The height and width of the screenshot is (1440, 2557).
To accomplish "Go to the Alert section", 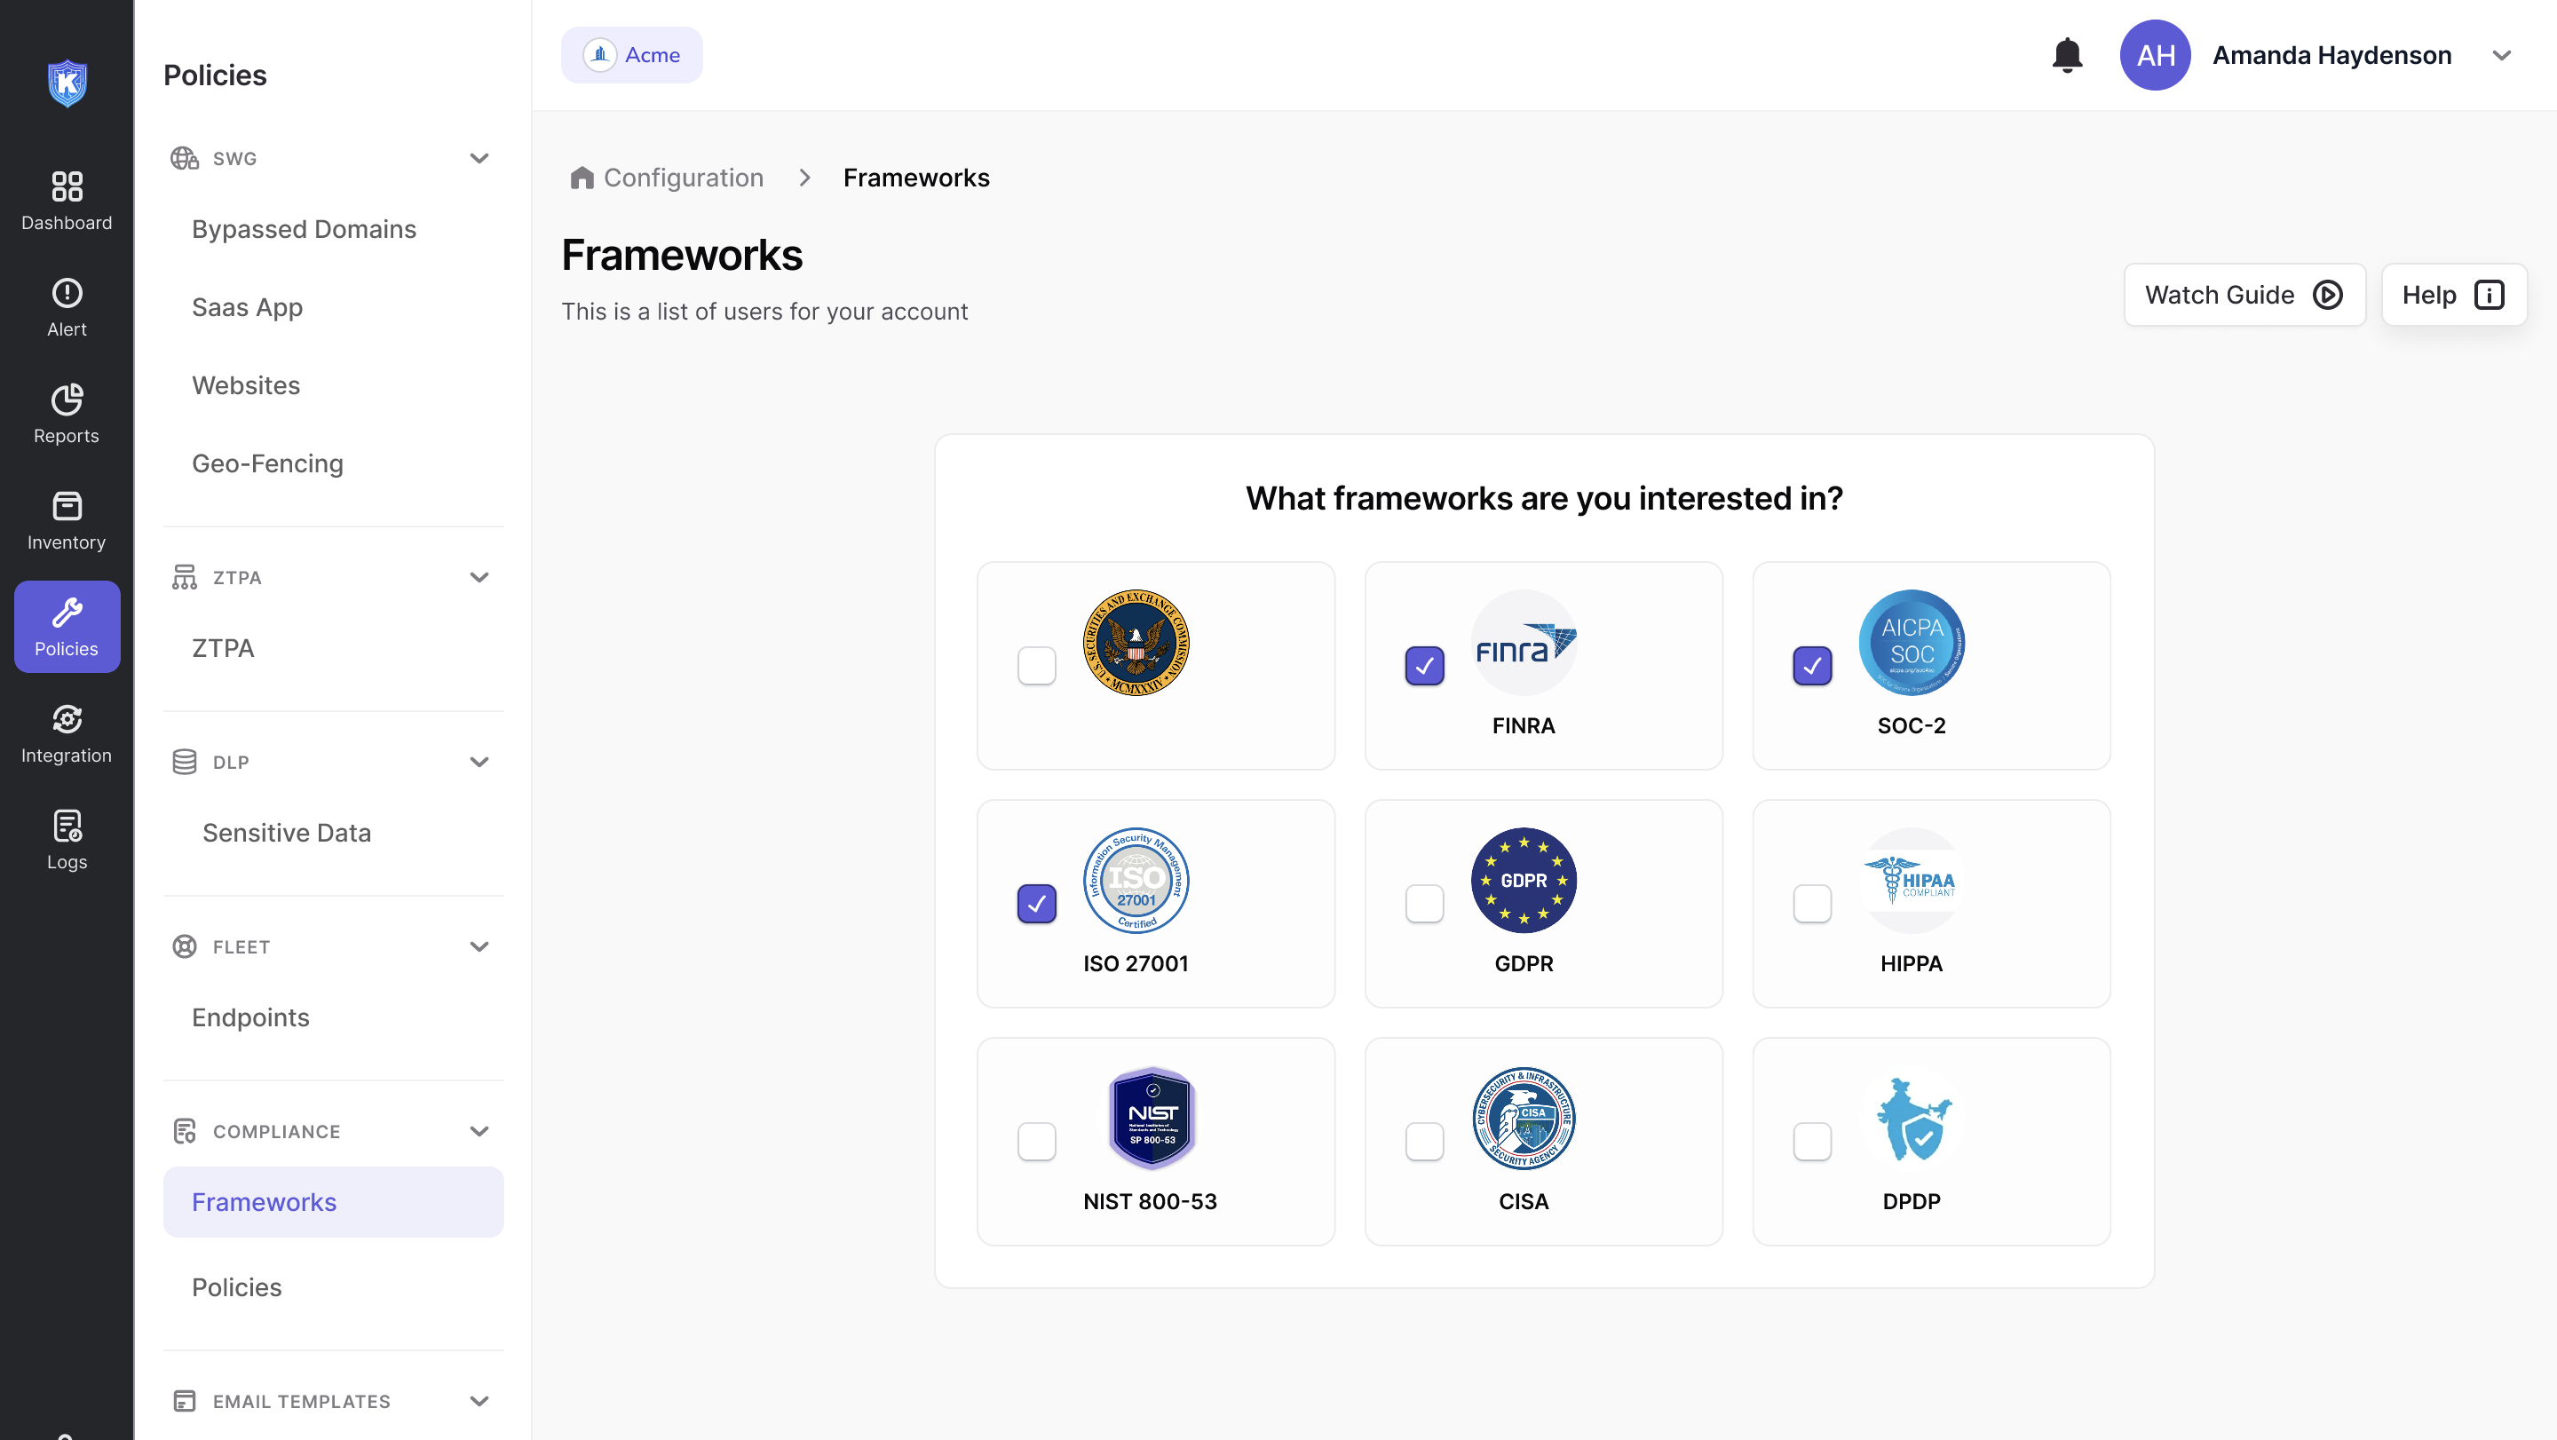I will pyautogui.click(x=67, y=308).
